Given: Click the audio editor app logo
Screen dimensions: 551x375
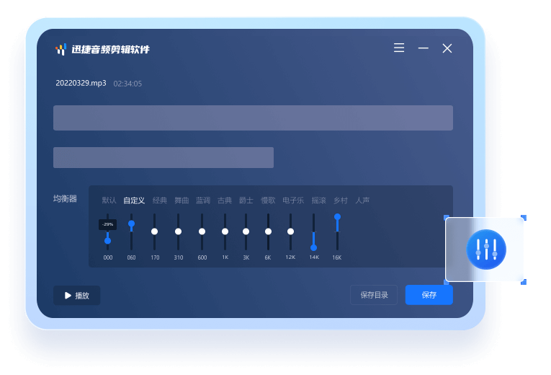Looking at the screenshot, I should [x=61, y=49].
